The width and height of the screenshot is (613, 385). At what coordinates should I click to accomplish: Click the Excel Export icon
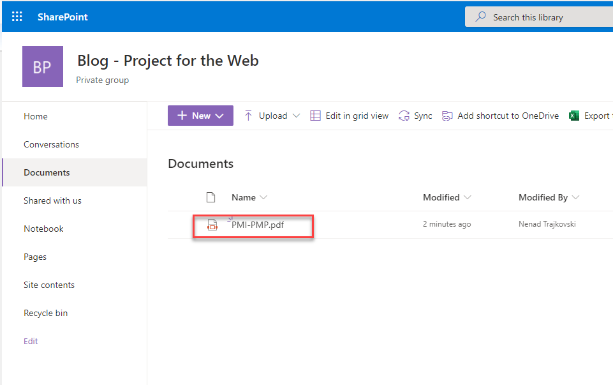tap(574, 116)
